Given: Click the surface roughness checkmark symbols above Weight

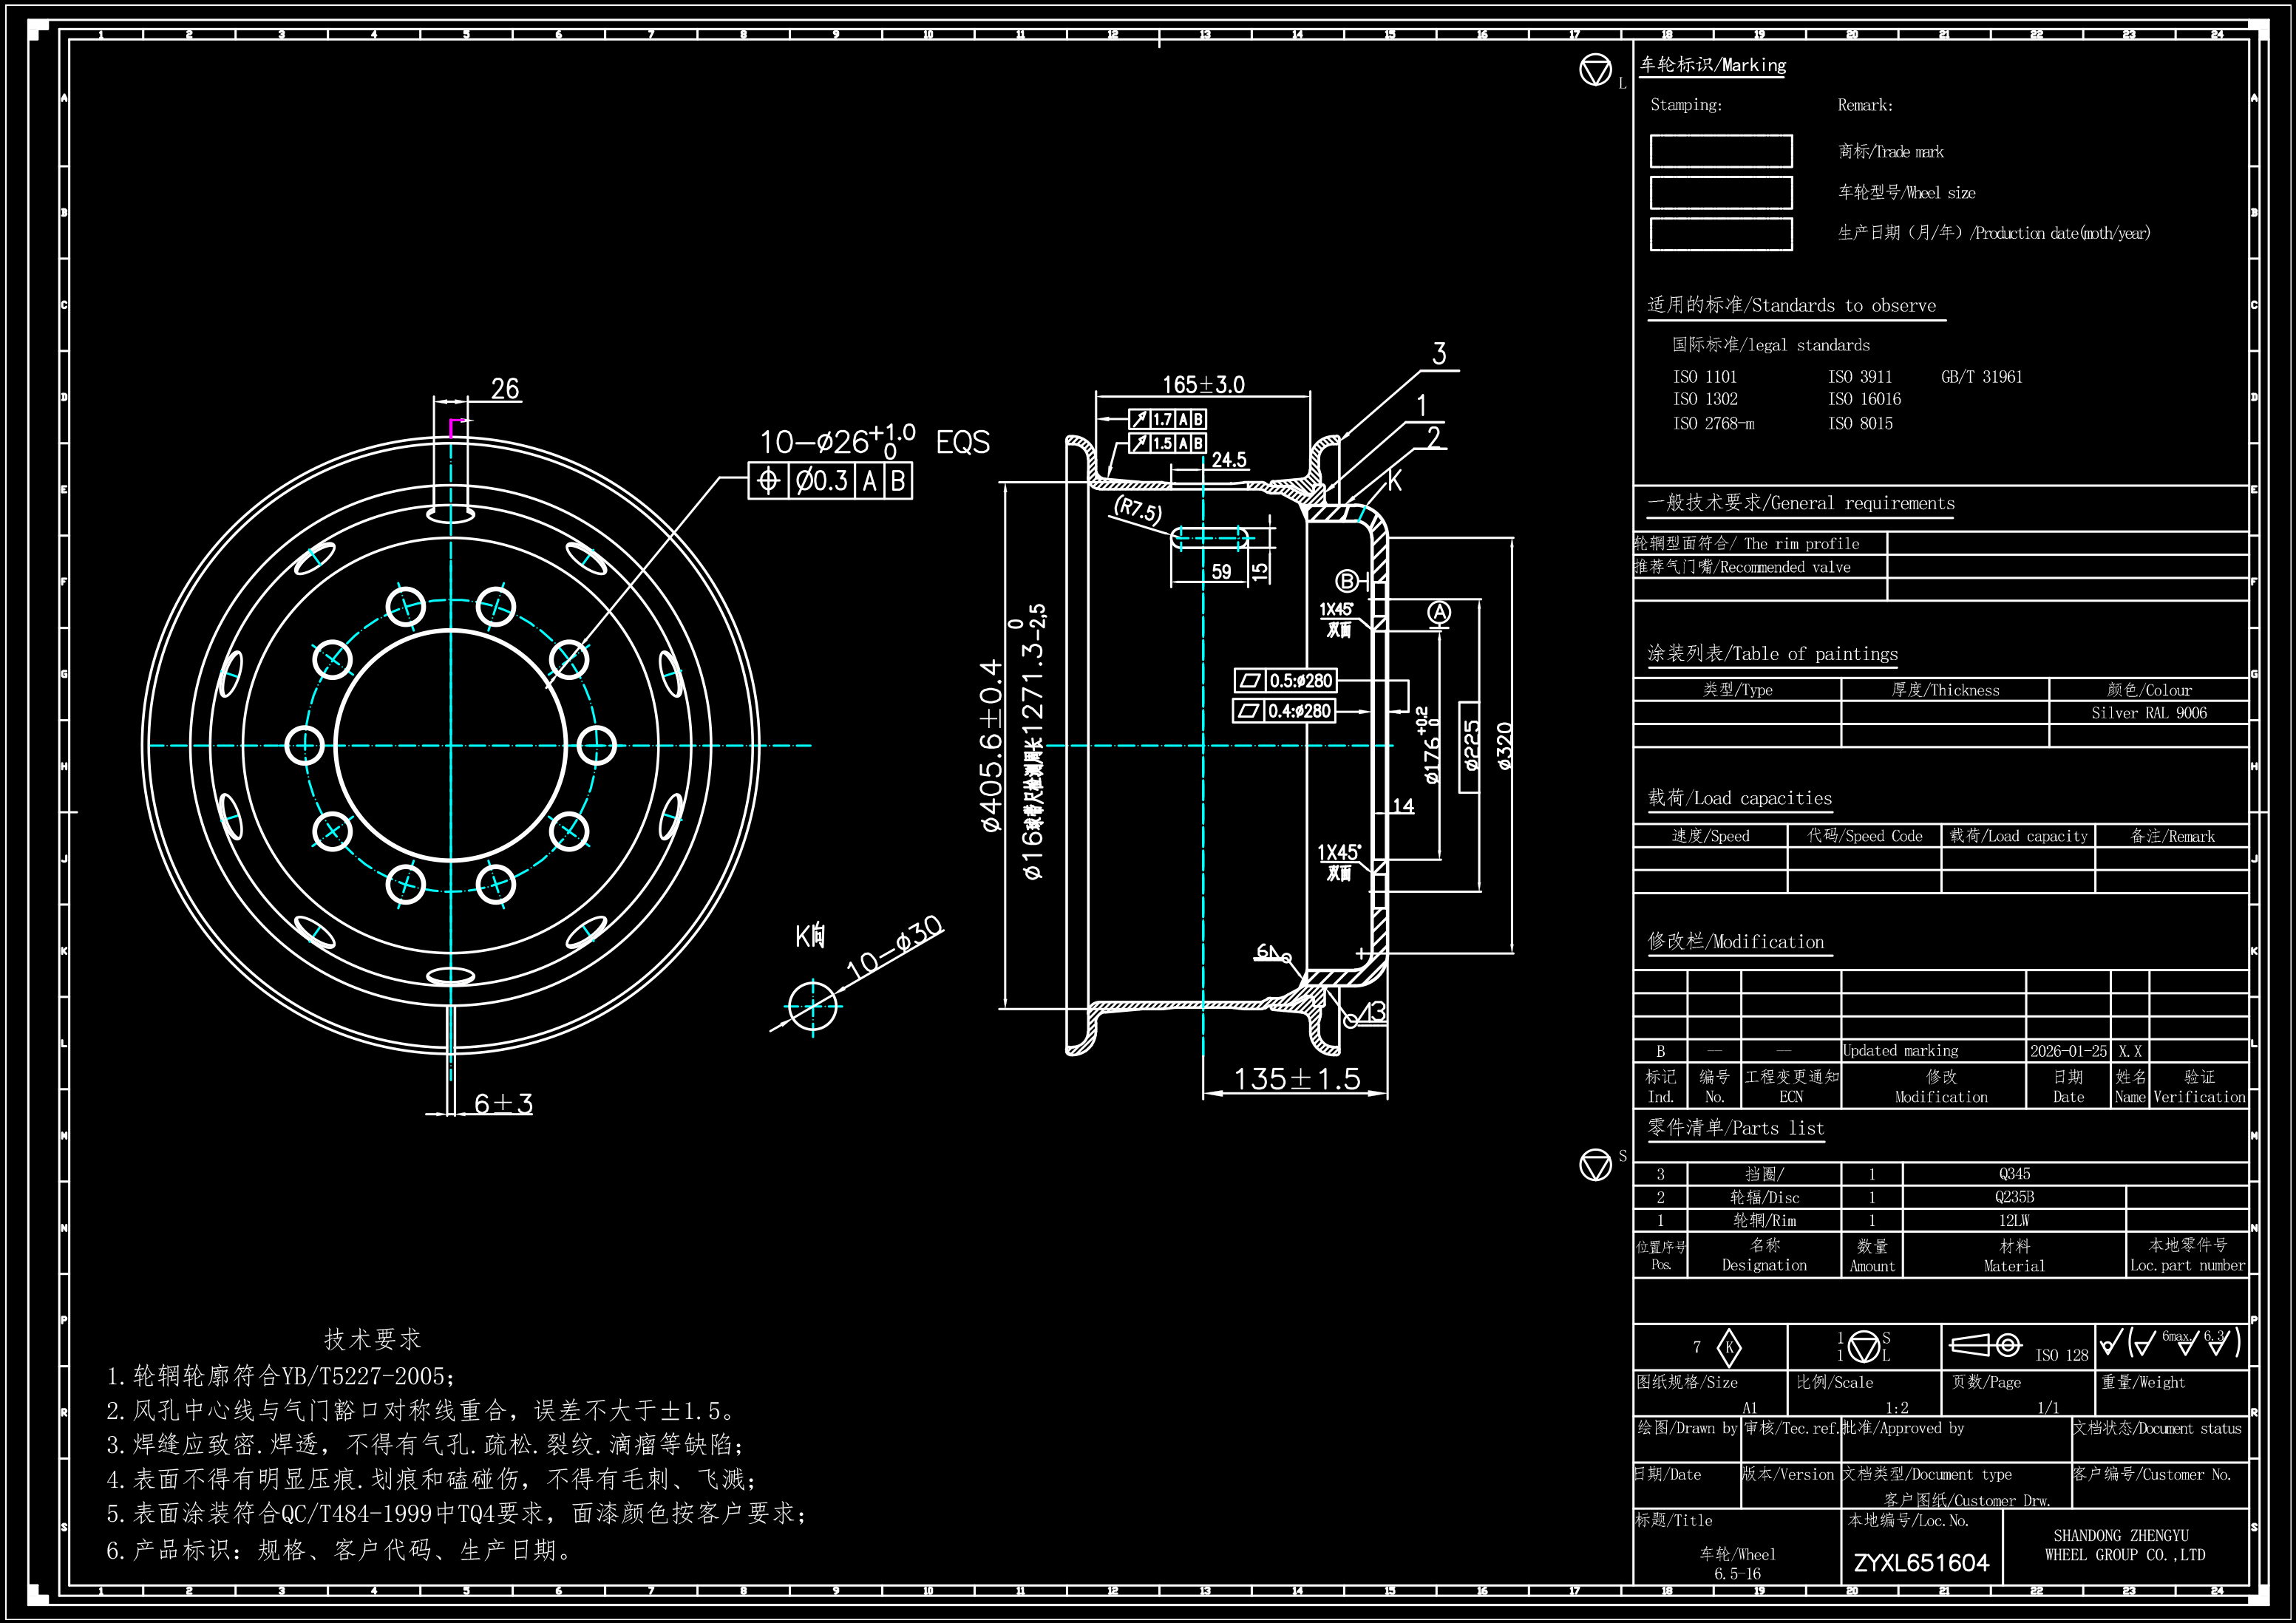Looking at the screenshot, I should (2170, 1342).
